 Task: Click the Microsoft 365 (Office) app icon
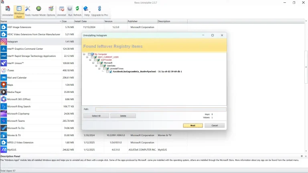click(4, 99)
